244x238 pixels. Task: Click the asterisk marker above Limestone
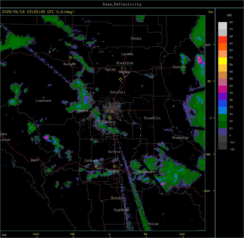tap(43, 98)
